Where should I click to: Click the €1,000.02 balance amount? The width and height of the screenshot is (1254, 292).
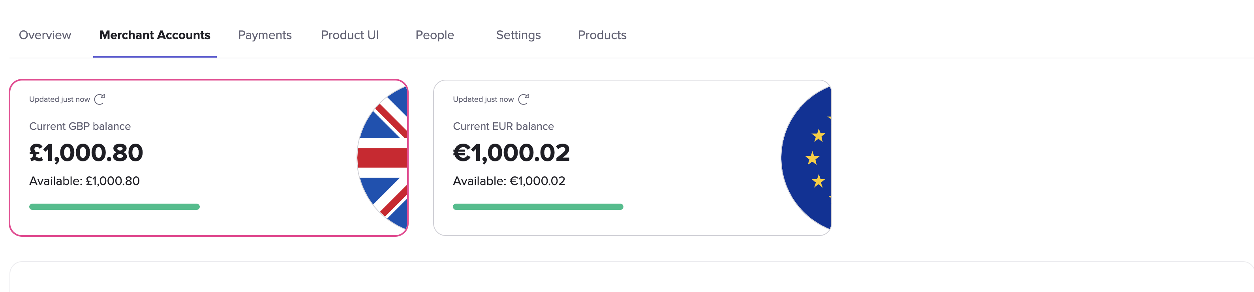(x=511, y=153)
